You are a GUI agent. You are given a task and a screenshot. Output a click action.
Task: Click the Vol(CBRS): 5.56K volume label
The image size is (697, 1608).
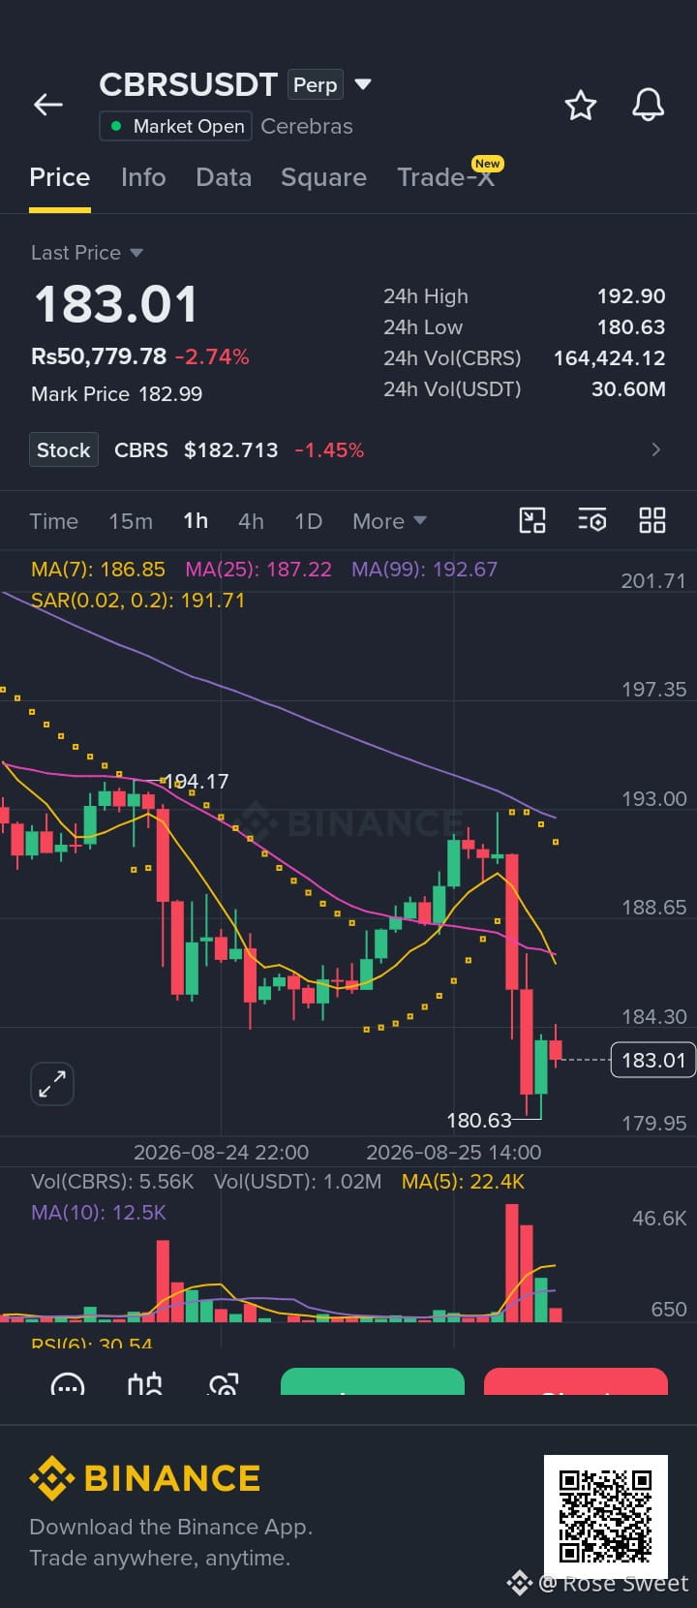coord(112,1182)
